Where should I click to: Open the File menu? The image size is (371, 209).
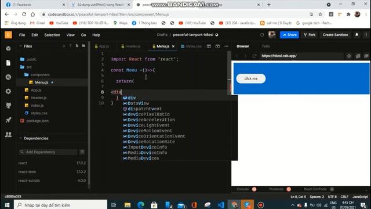pyautogui.click(x=22, y=35)
